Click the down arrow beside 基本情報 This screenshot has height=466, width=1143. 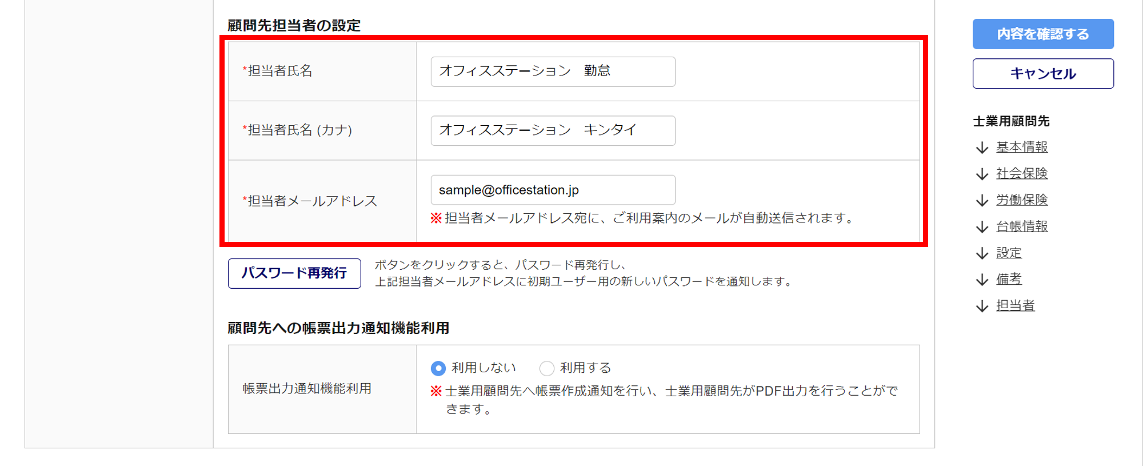982,148
